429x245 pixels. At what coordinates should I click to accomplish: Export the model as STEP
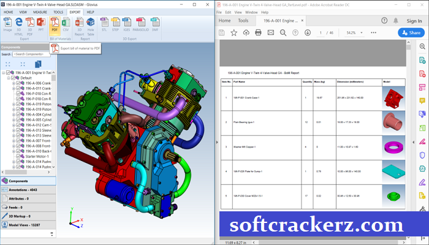tap(115, 24)
